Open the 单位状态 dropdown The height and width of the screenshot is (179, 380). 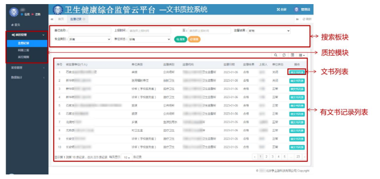(x=150, y=39)
